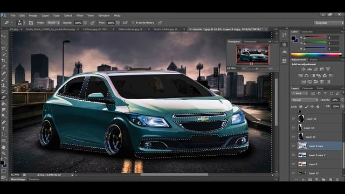345x194 pixels.
Task: Add a Black & White adjustment
Action: pyautogui.click(x=313, y=75)
